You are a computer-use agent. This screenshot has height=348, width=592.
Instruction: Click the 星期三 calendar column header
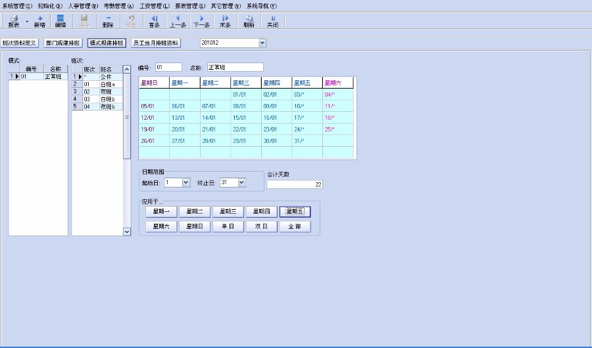click(x=246, y=83)
